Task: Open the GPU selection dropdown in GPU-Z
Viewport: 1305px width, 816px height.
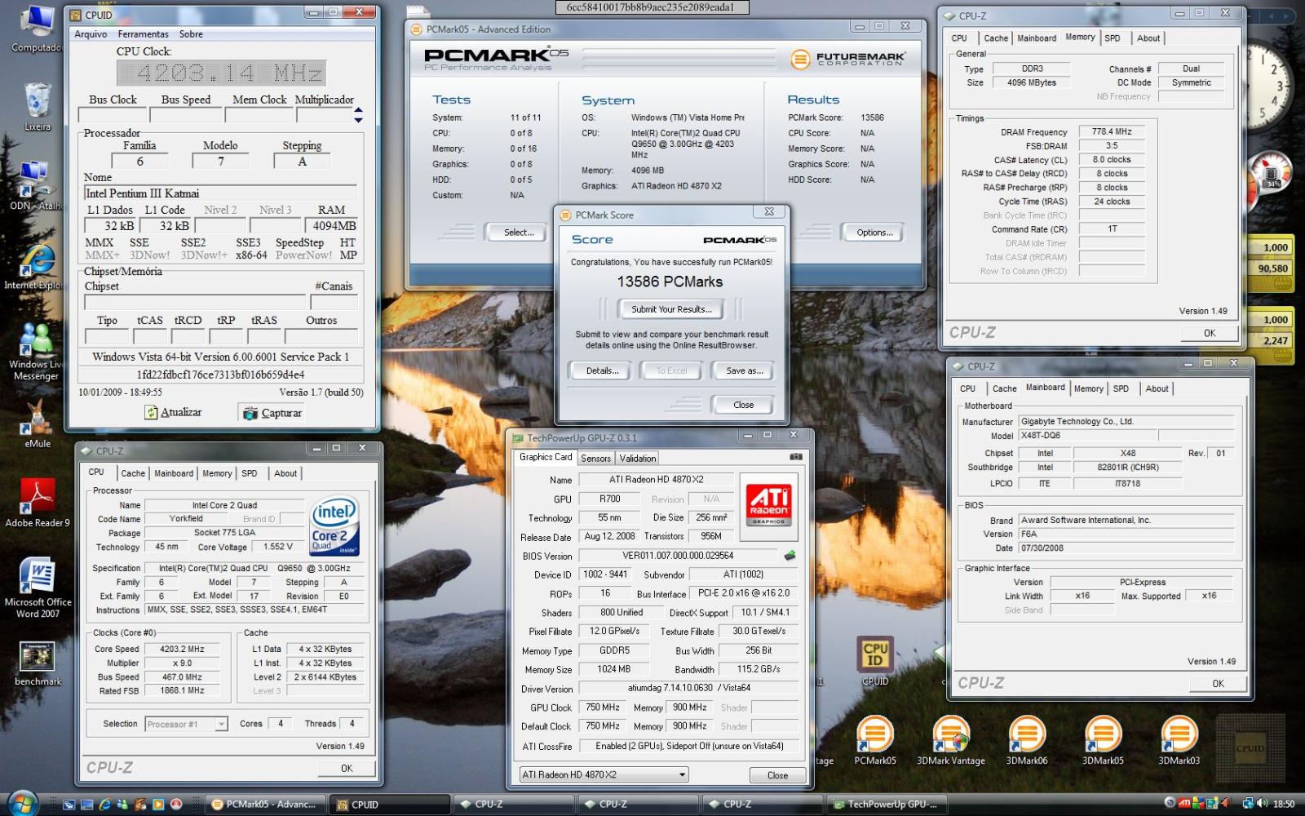Action: [604, 774]
